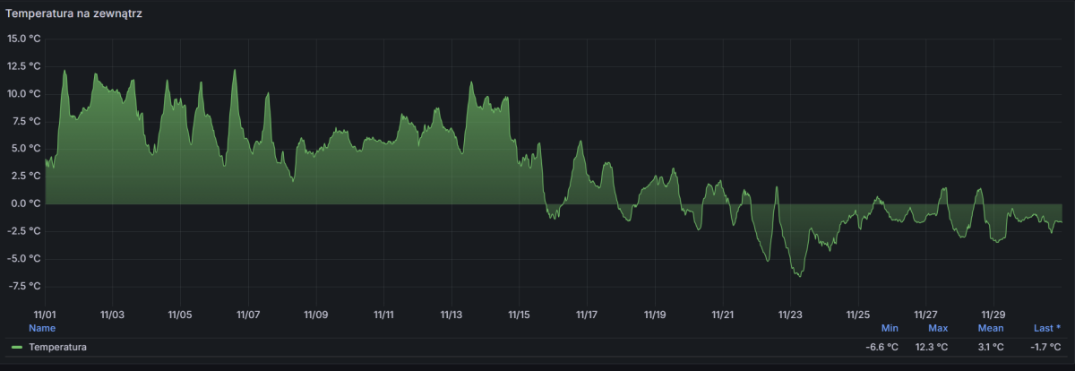Sort legend by the Min column header
Image resolution: width=1075 pixels, height=371 pixels.
coord(890,328)
